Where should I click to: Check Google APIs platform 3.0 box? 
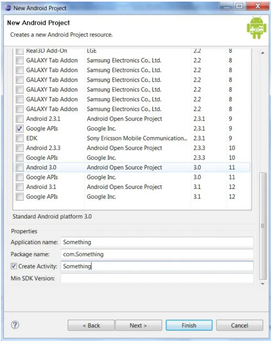point(19,177)
